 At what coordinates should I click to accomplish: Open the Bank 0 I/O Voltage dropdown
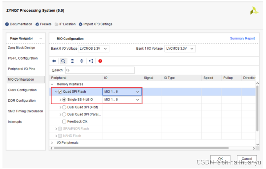point(93,49)
